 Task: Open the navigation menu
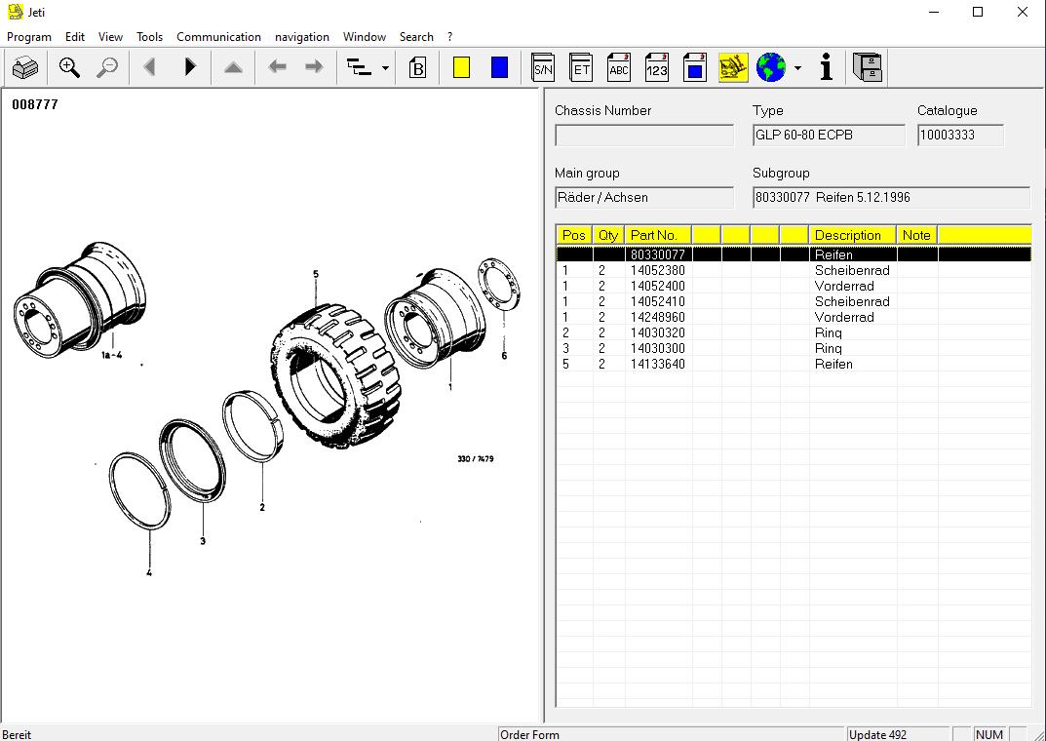302,37
